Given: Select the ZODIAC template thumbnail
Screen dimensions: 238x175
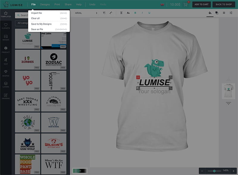Looking at the screenshot, I should tap(54, 60).
